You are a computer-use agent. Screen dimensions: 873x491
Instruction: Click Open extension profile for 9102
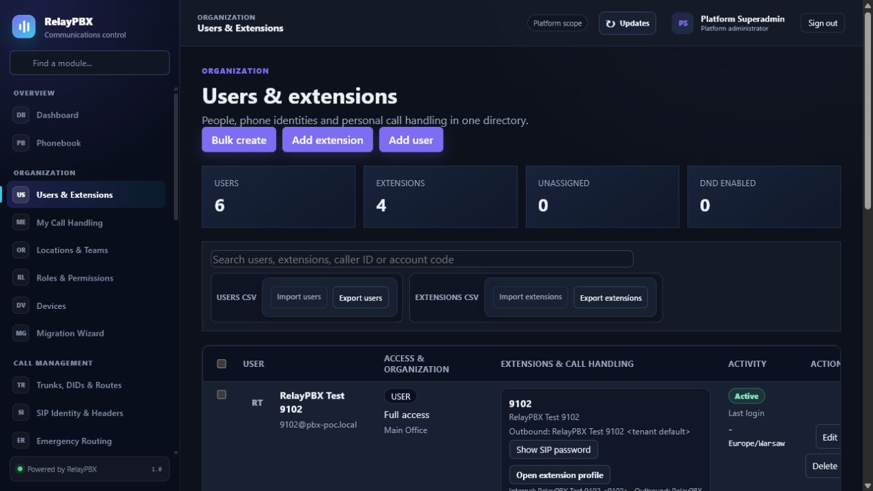tap(560, 475)
